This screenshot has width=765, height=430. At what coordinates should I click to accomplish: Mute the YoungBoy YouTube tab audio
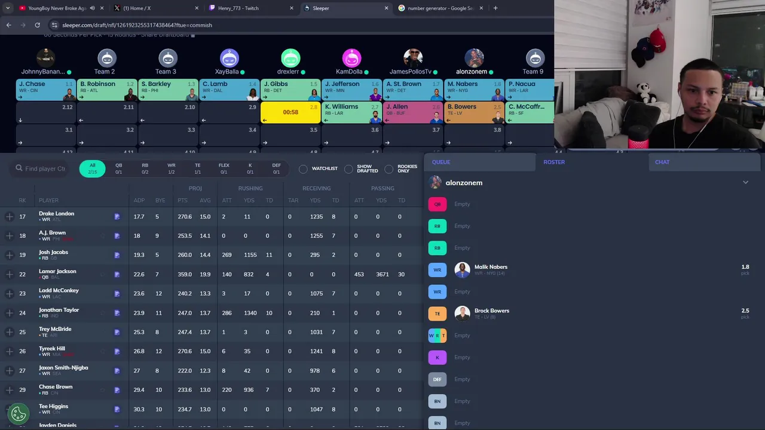coord(92,8)
